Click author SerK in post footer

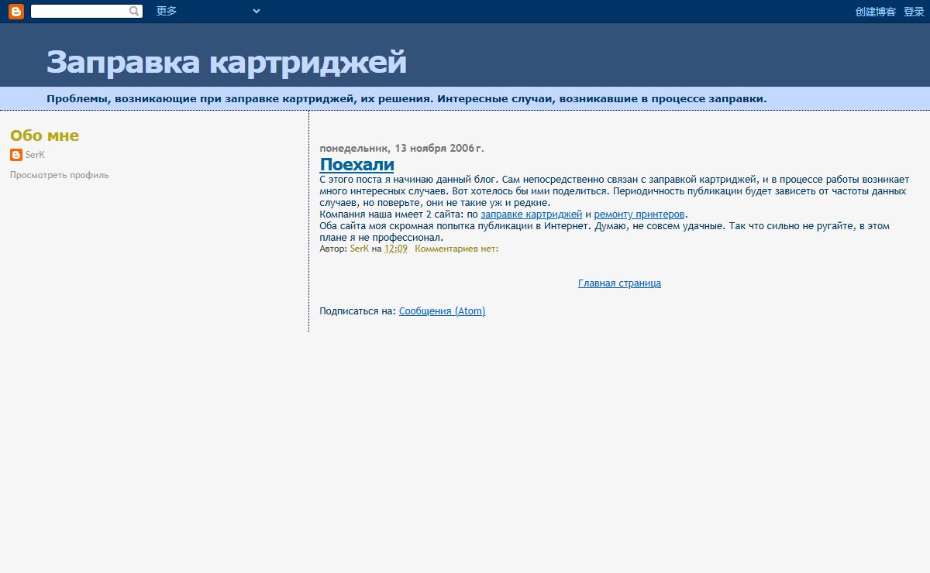coord(360,249)
